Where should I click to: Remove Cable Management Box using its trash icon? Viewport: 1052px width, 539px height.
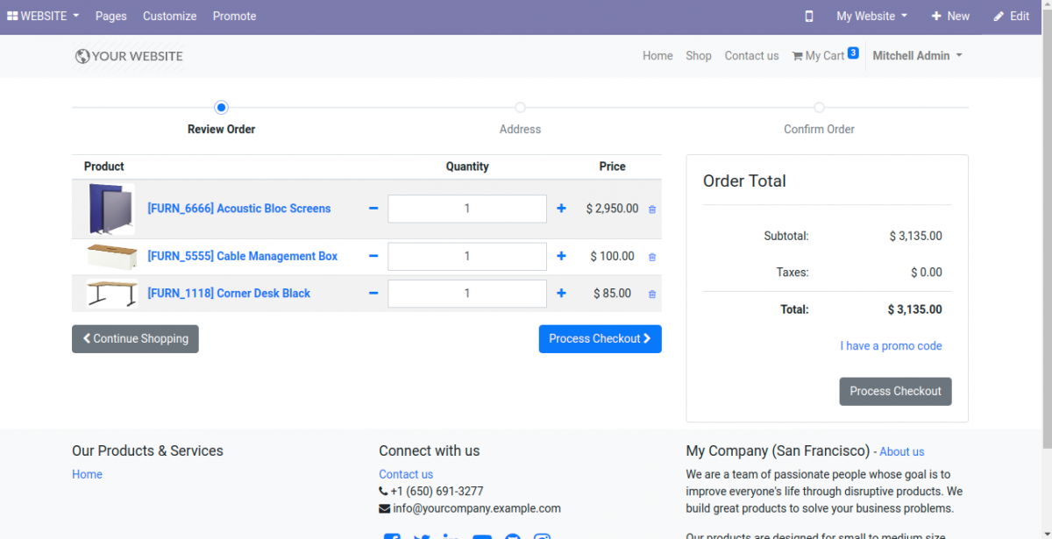[651, 256]
